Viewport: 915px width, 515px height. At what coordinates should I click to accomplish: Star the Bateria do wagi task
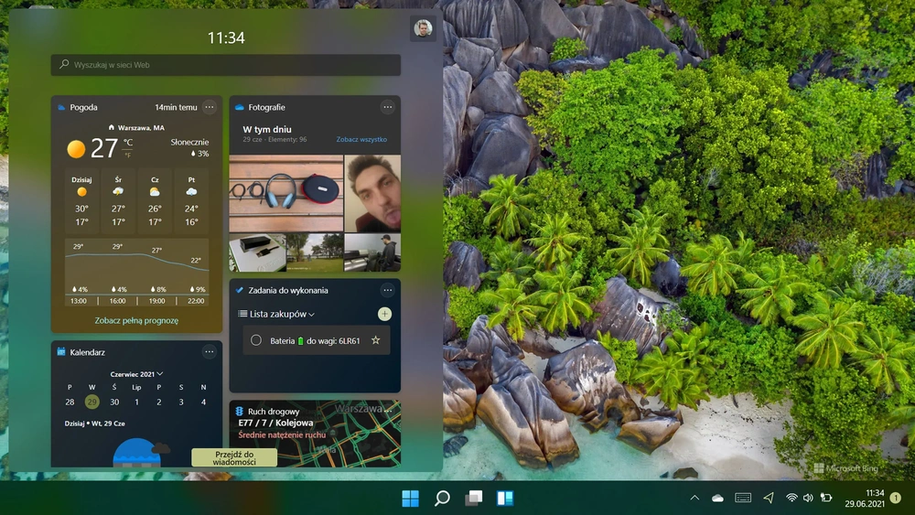click(x=375, y=340)
